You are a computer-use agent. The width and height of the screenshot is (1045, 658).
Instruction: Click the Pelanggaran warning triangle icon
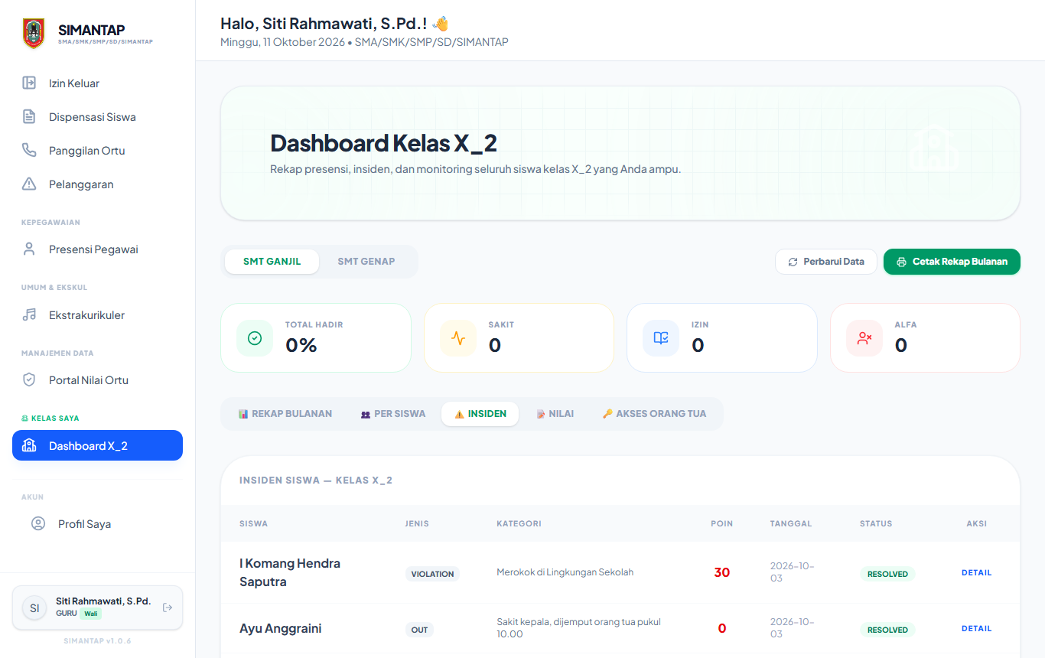29,184
